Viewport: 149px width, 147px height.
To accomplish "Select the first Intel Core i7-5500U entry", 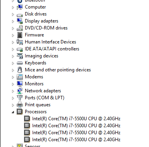I will (x=76, y=119).
